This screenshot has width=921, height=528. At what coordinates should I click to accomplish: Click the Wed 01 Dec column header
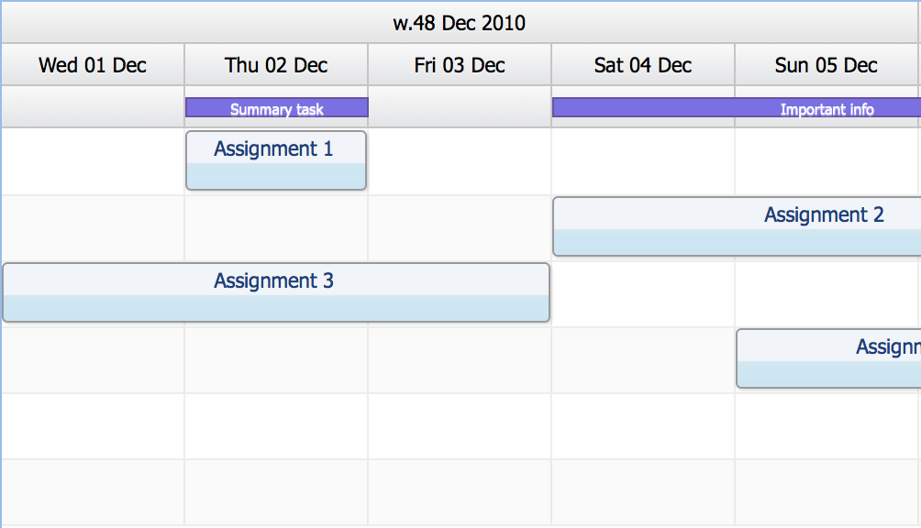click(92, 64)
